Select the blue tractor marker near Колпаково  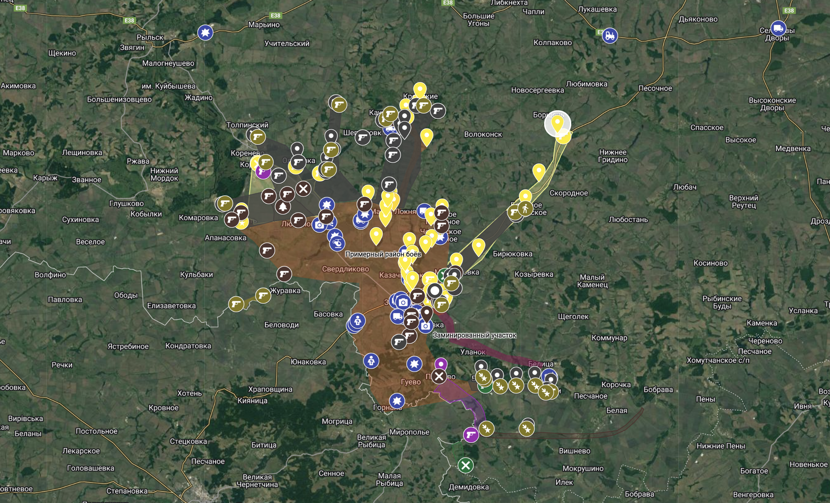(x=610, y=35)
